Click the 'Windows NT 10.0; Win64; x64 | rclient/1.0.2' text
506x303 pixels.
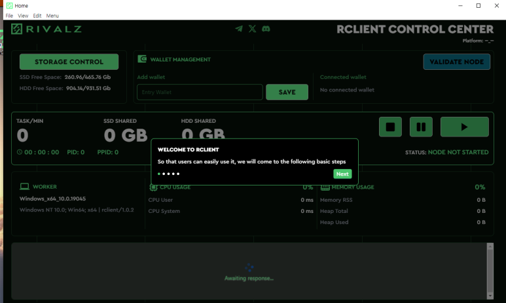pyautogui.click(x=77, y=210)
